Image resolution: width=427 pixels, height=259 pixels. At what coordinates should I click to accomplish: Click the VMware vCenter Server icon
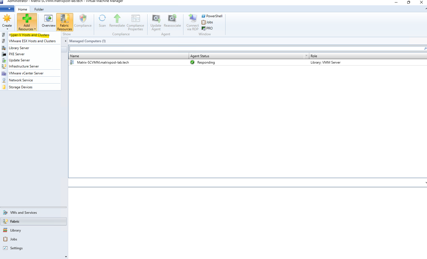tap(4, 73)
